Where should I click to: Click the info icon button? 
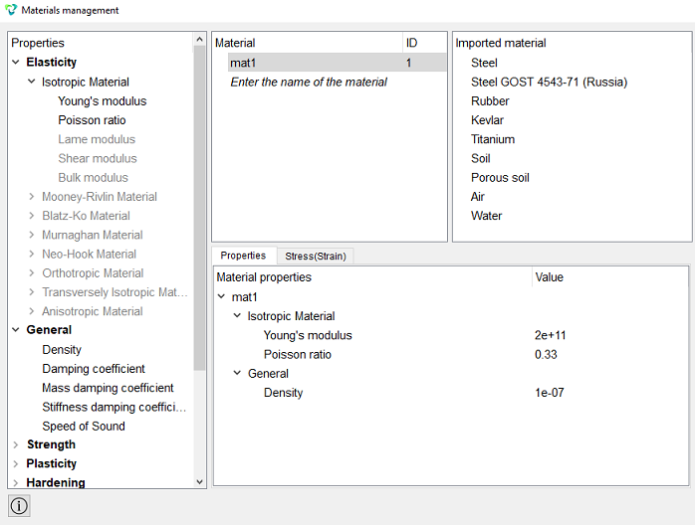coord(19,505)
